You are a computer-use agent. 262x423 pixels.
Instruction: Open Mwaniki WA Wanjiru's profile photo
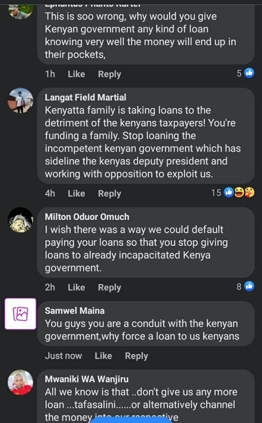20,382
